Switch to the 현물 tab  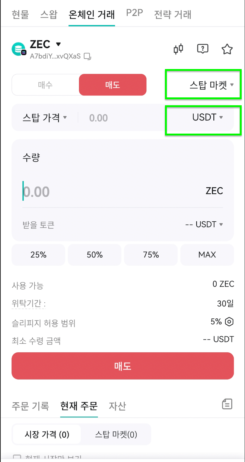(x=20, y=15)
